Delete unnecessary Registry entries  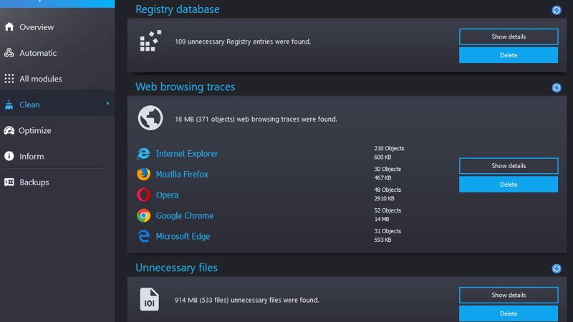tap(509, 55)
